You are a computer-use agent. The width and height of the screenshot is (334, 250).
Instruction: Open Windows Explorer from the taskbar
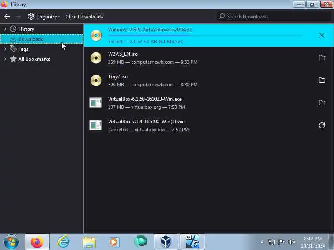pyautogui.click(x=89, y=242)
